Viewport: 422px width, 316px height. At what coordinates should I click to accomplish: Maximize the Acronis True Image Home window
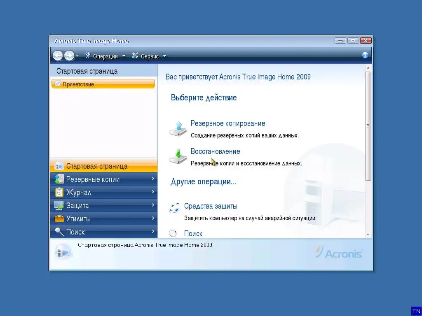[x=353, y=41]
